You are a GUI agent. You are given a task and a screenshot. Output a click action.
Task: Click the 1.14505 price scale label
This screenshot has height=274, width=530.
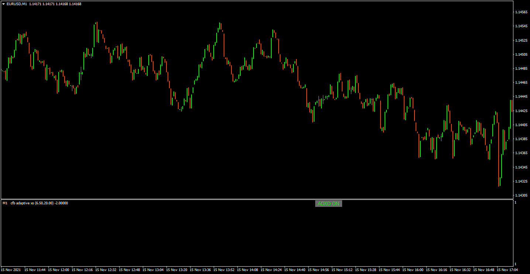pos(521,55)
